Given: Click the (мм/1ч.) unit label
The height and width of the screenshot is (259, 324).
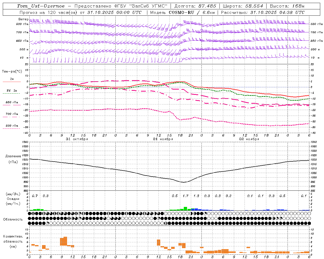Looking at the screenshot, I should click(13, 204).
